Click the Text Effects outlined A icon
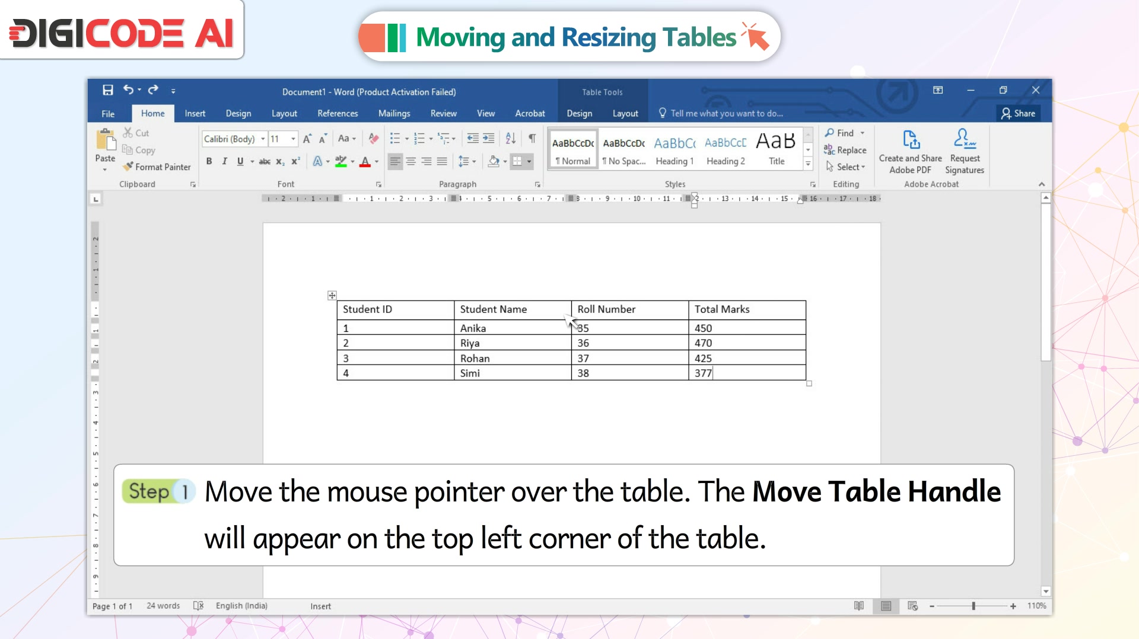 coord(317,161)
